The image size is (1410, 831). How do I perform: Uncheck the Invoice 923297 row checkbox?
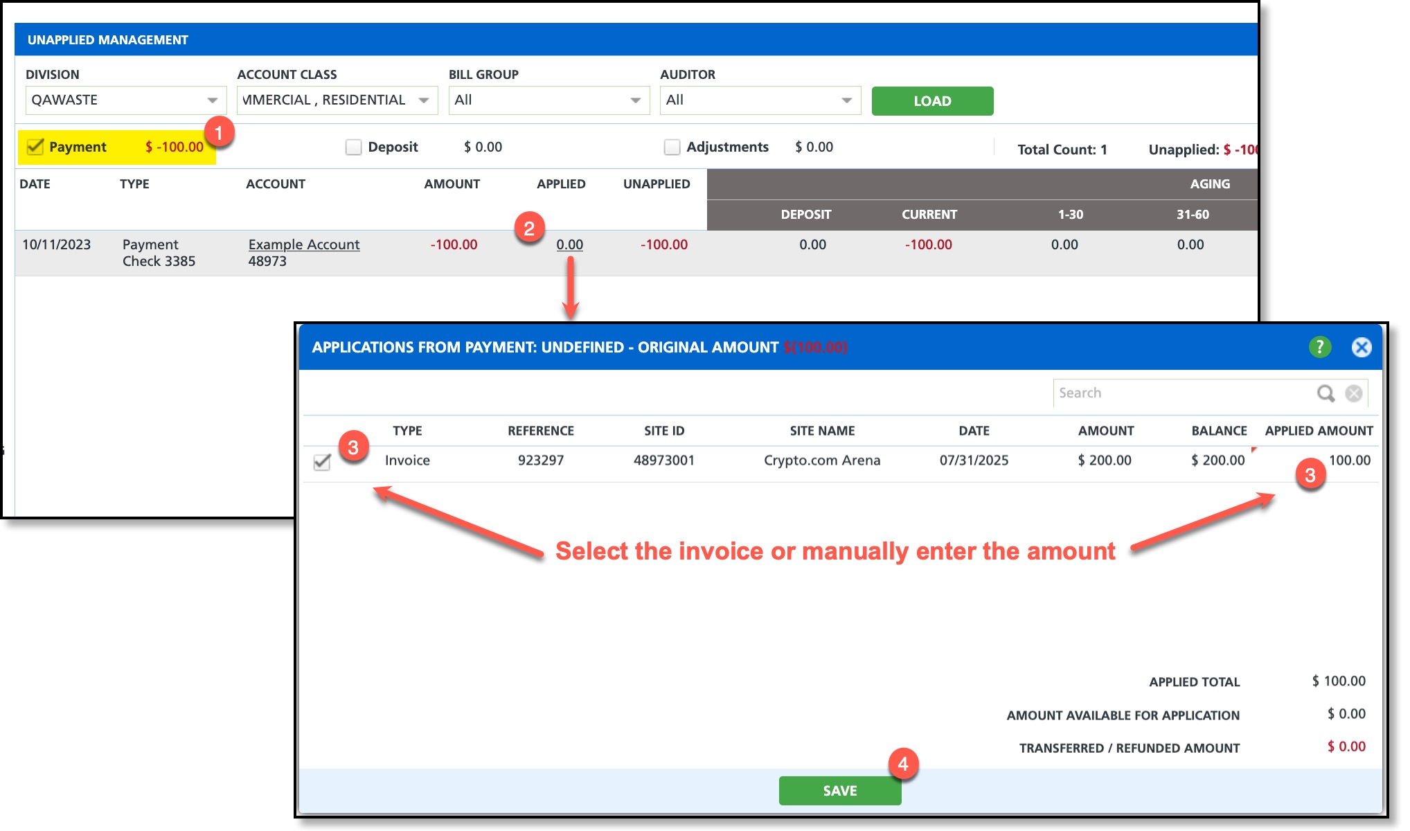tap(322, 462)
